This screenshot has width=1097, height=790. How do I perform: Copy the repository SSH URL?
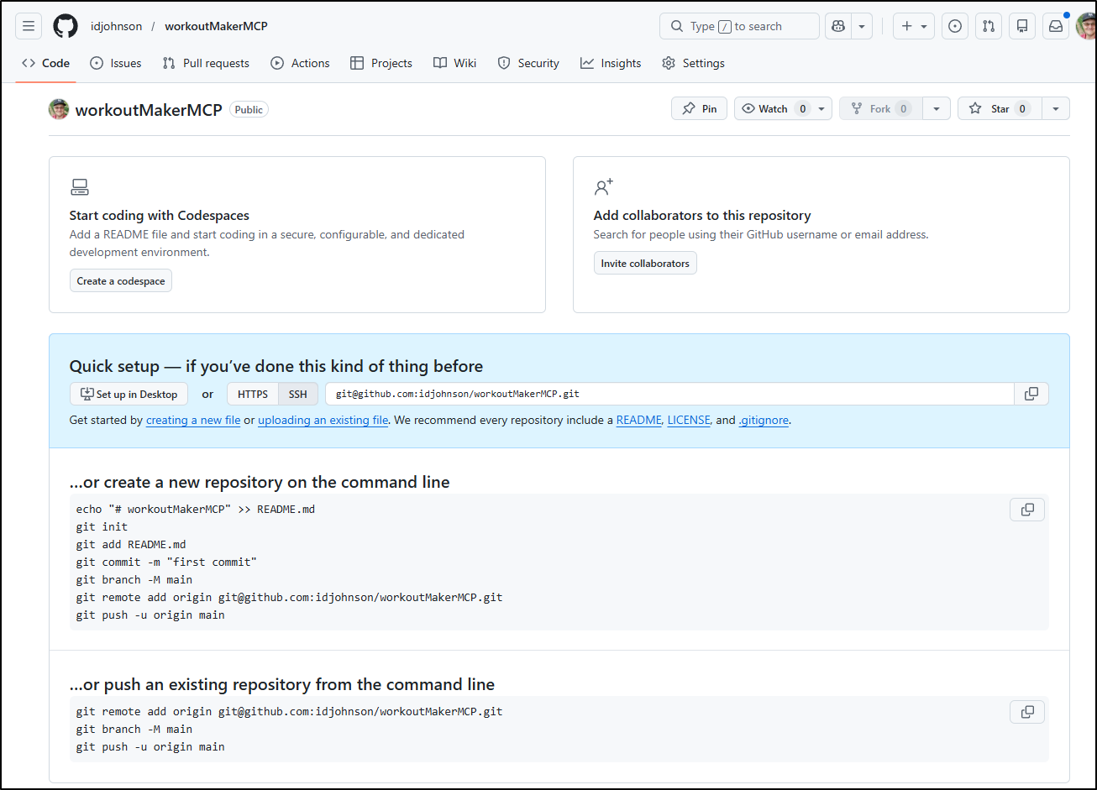click(x=1031, y=394)
